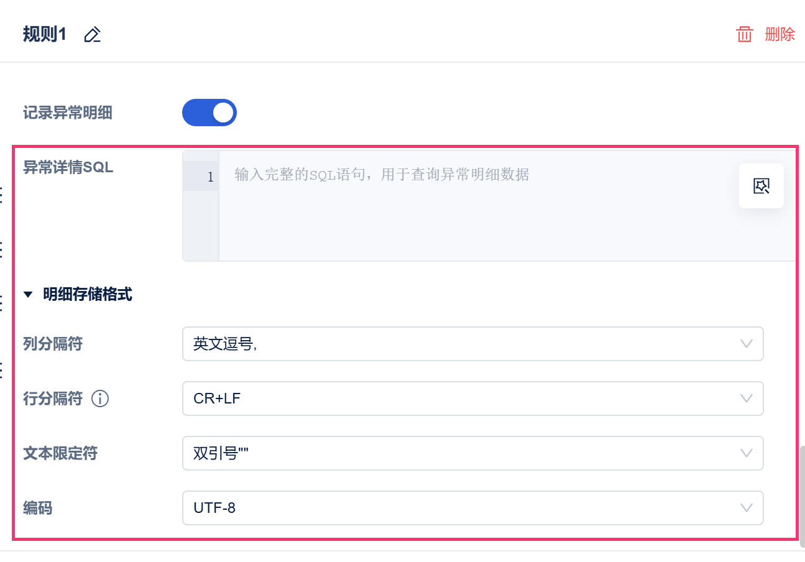Click the chevron in the 英文逗号 field
The image size is (805, 562).
[747, 344]
